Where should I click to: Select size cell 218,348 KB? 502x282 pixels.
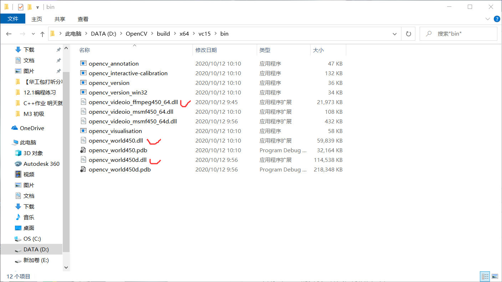click(328, 169)
